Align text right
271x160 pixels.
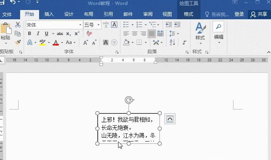tap(143, 34)
